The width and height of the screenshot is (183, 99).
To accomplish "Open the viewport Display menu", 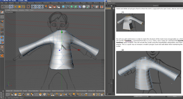I will 21,10.
